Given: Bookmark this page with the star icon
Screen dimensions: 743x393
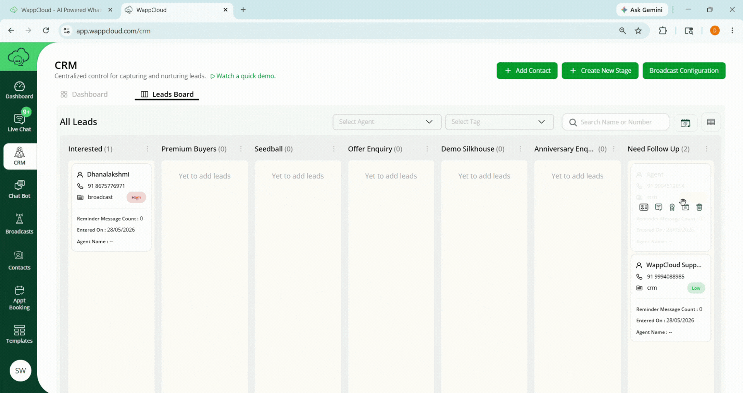Looking at the screenshot, I should click(639, 31).
